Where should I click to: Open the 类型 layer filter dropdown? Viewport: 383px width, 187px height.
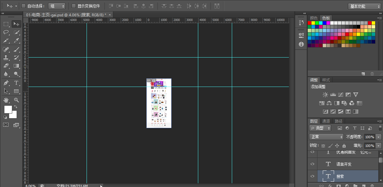(x=320, y=128)
